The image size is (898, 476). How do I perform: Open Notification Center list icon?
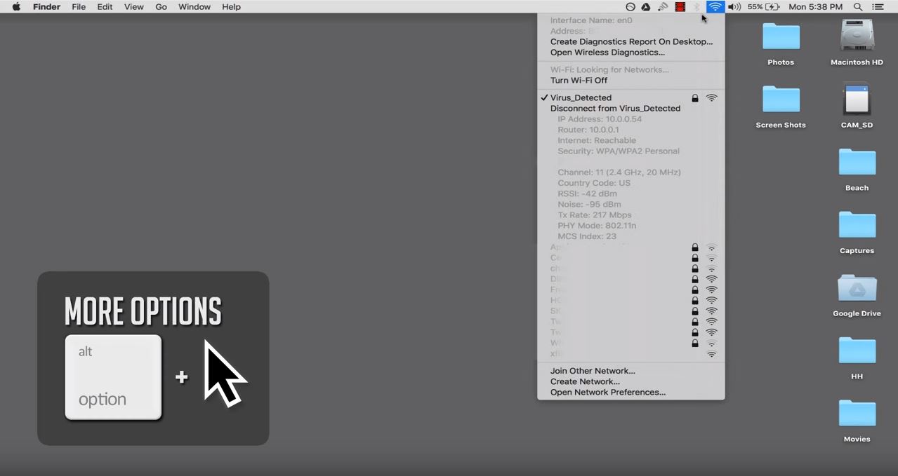pos(878,7)
